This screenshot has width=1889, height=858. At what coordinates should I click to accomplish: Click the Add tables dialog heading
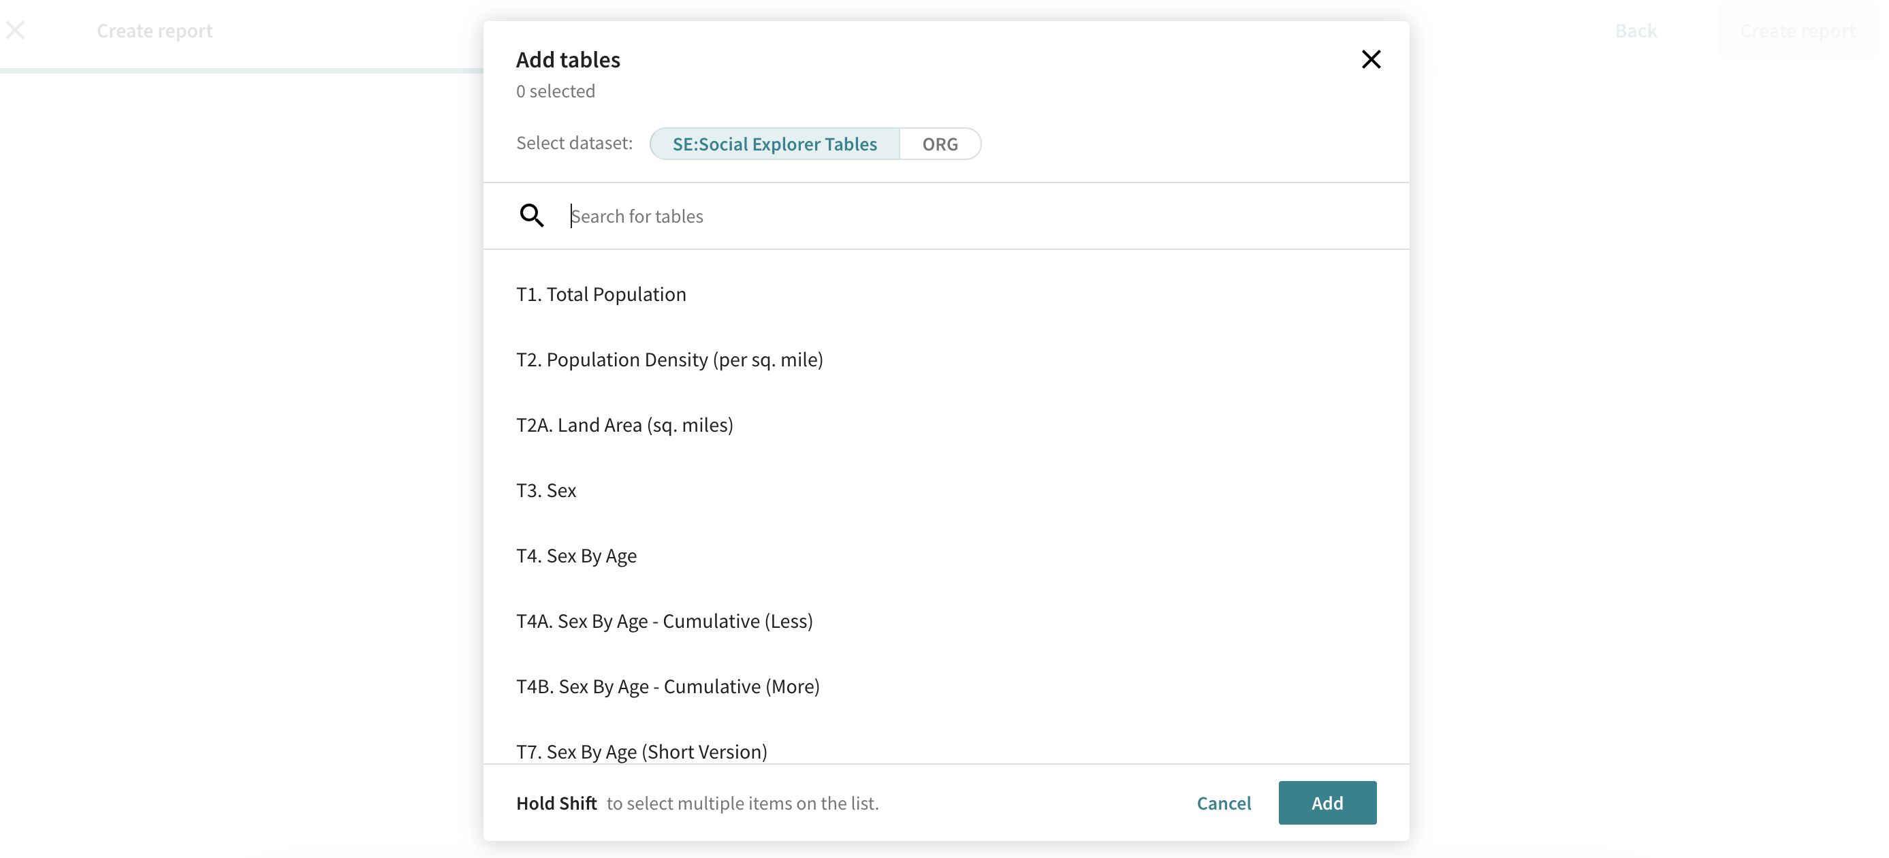[x=567, y=59]
